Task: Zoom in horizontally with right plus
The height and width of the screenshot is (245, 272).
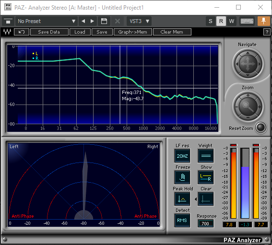Action: (x=260, y=107)
